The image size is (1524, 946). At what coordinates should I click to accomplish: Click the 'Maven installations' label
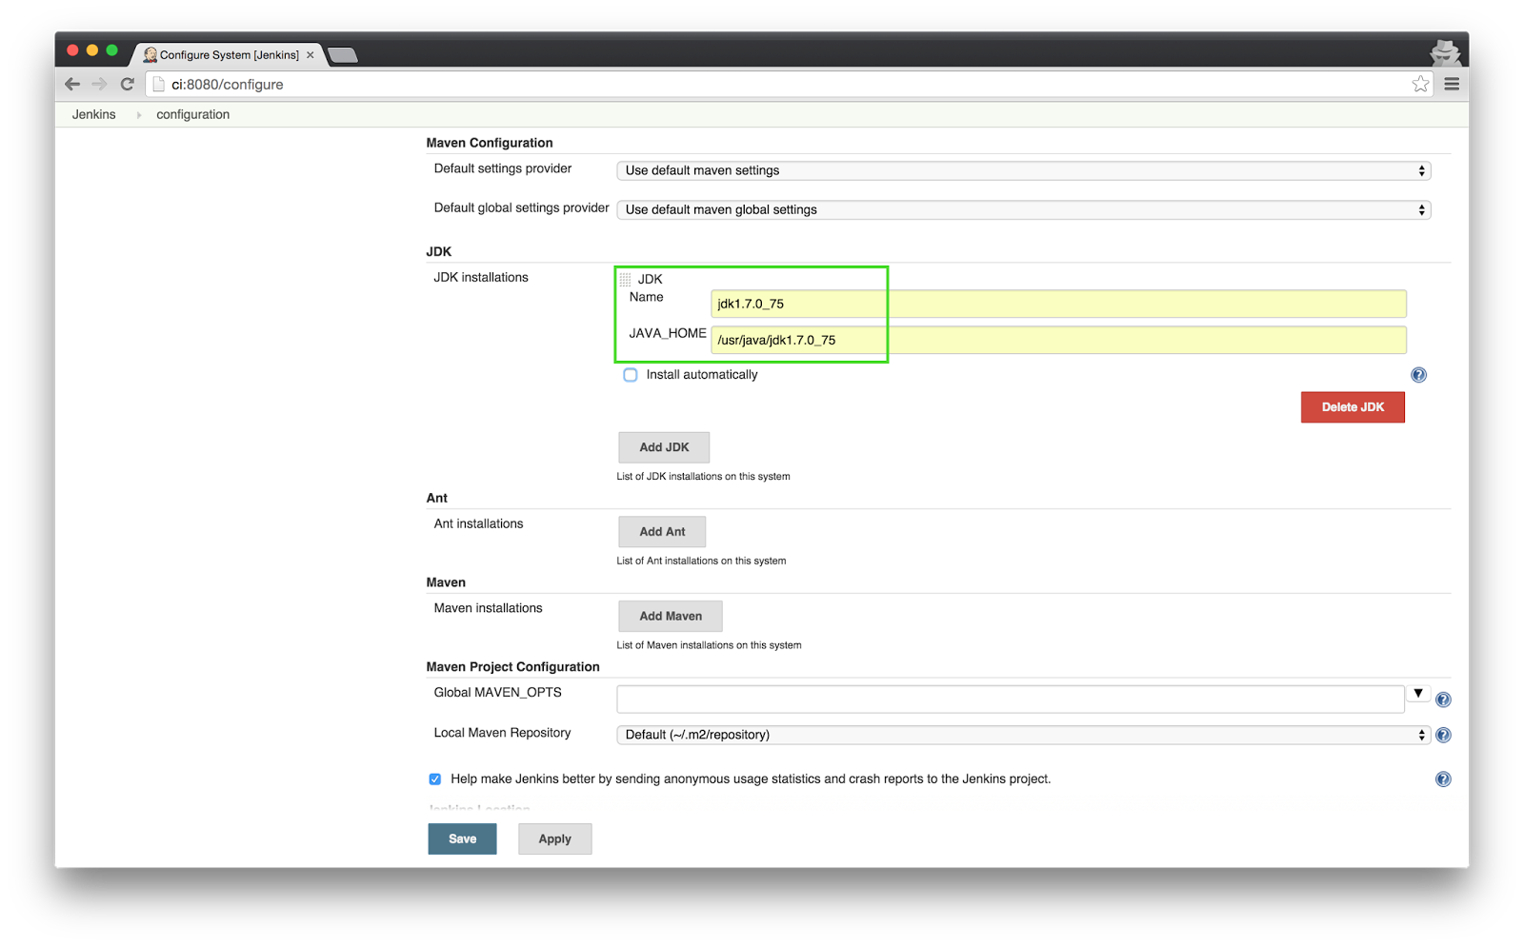[x=488, y=608]
